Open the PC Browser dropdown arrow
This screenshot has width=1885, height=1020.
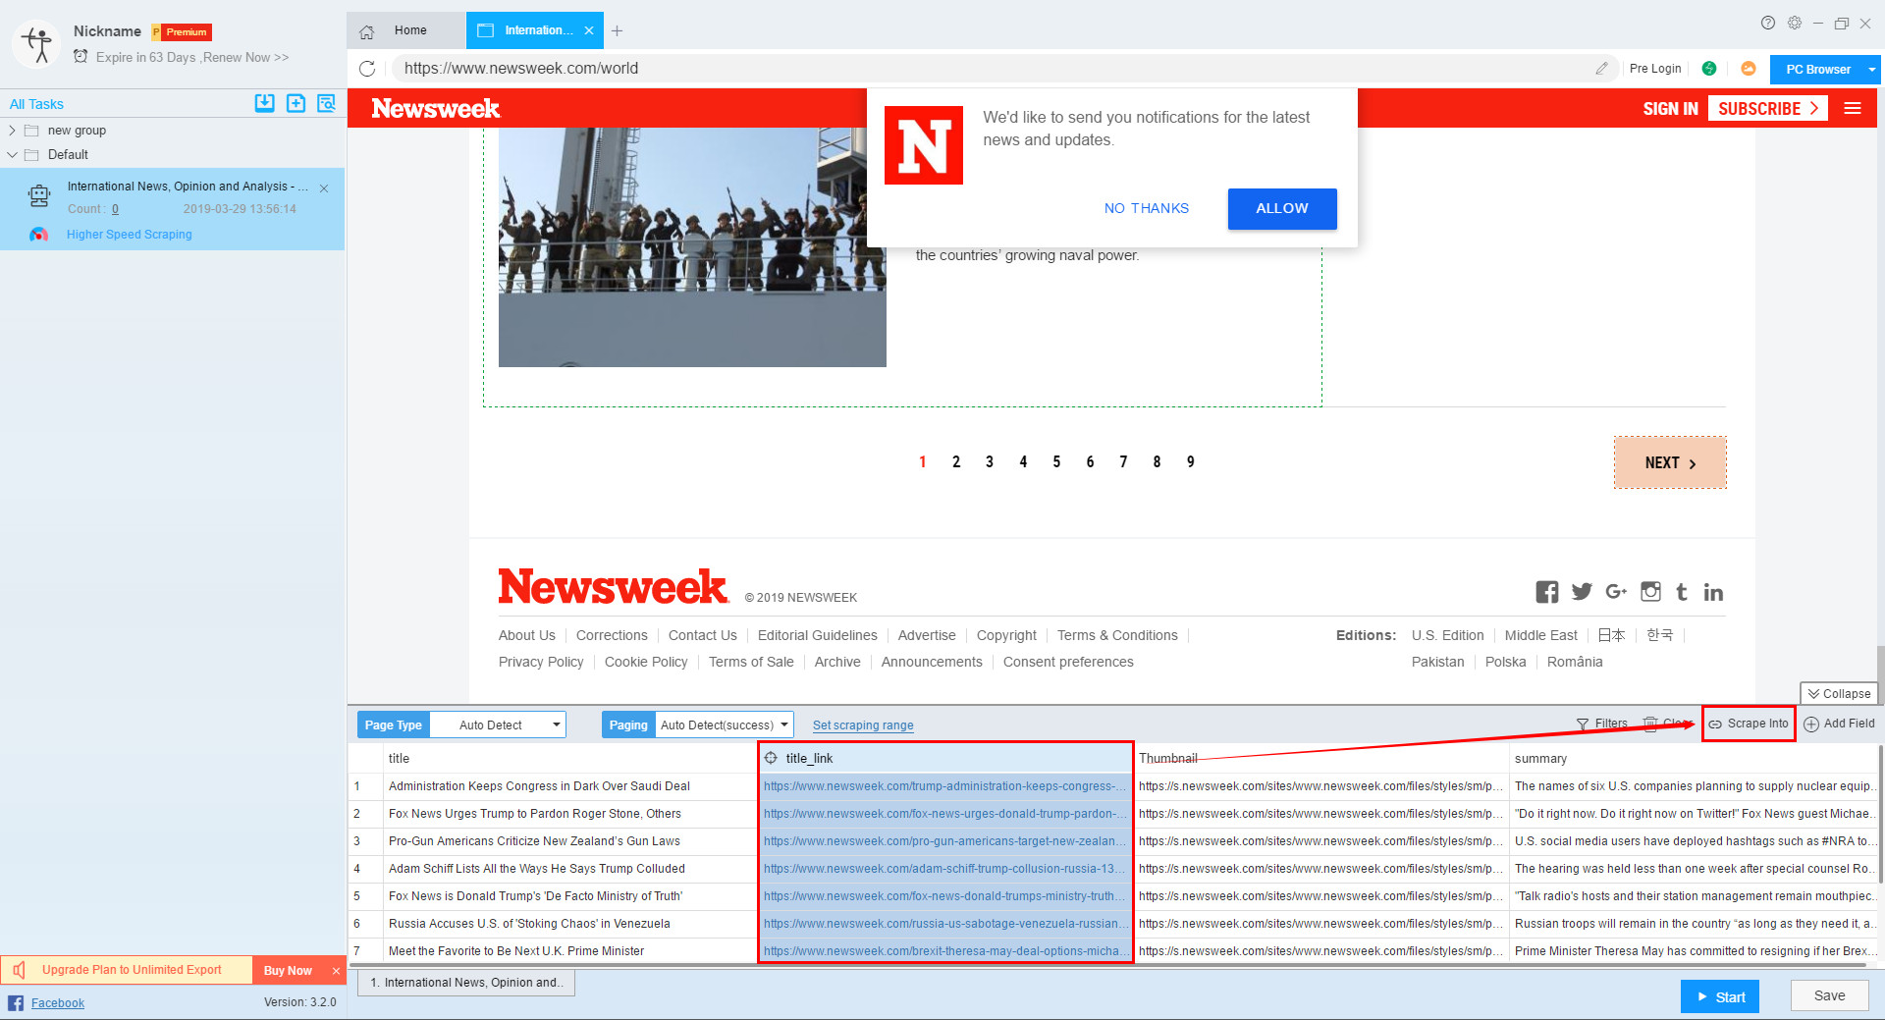coord(1871,70)
